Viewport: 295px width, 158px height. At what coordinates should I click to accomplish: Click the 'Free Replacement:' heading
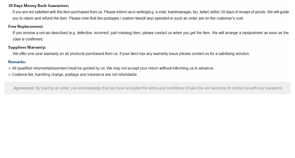[x=26, y=27]
